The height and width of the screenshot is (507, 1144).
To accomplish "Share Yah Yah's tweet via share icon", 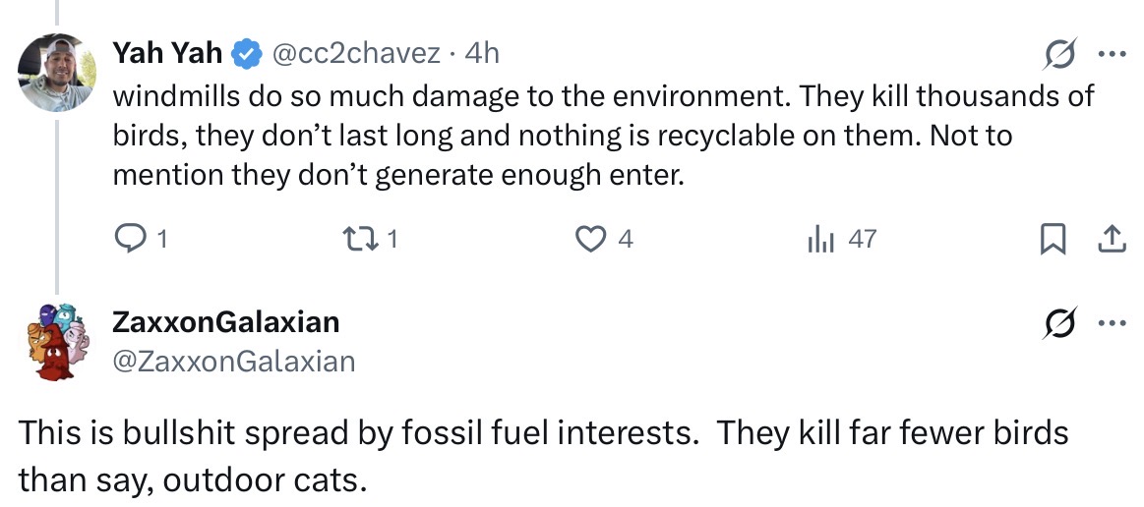I will (x=1112, y=239).
